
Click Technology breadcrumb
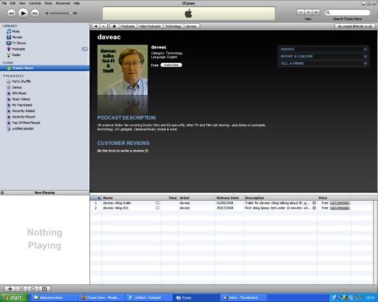coord(173,26)
